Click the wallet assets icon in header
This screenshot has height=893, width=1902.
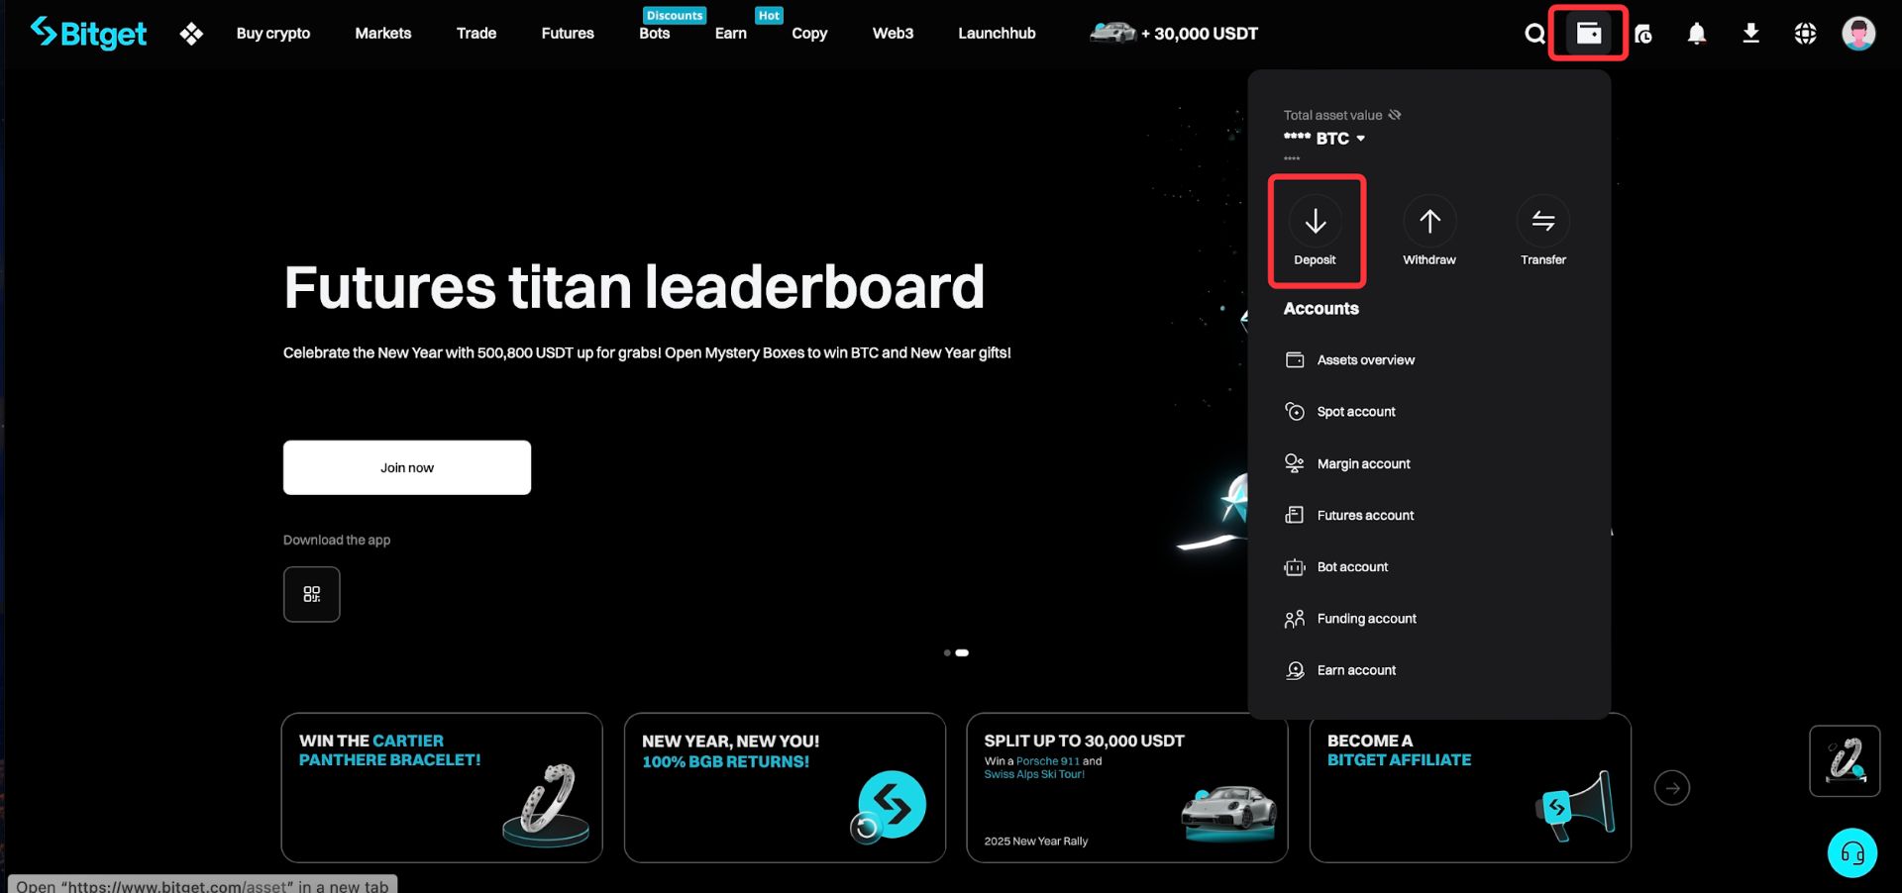tap(1588, 33)
